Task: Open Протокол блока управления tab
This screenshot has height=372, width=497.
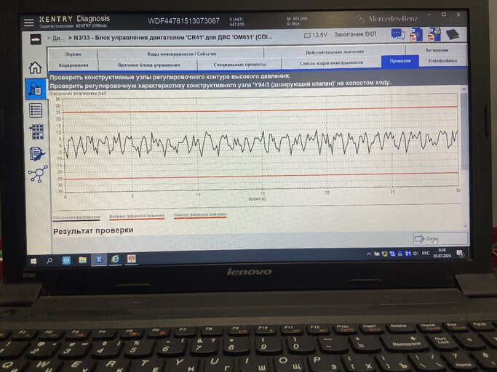Action: pos(148,65)
